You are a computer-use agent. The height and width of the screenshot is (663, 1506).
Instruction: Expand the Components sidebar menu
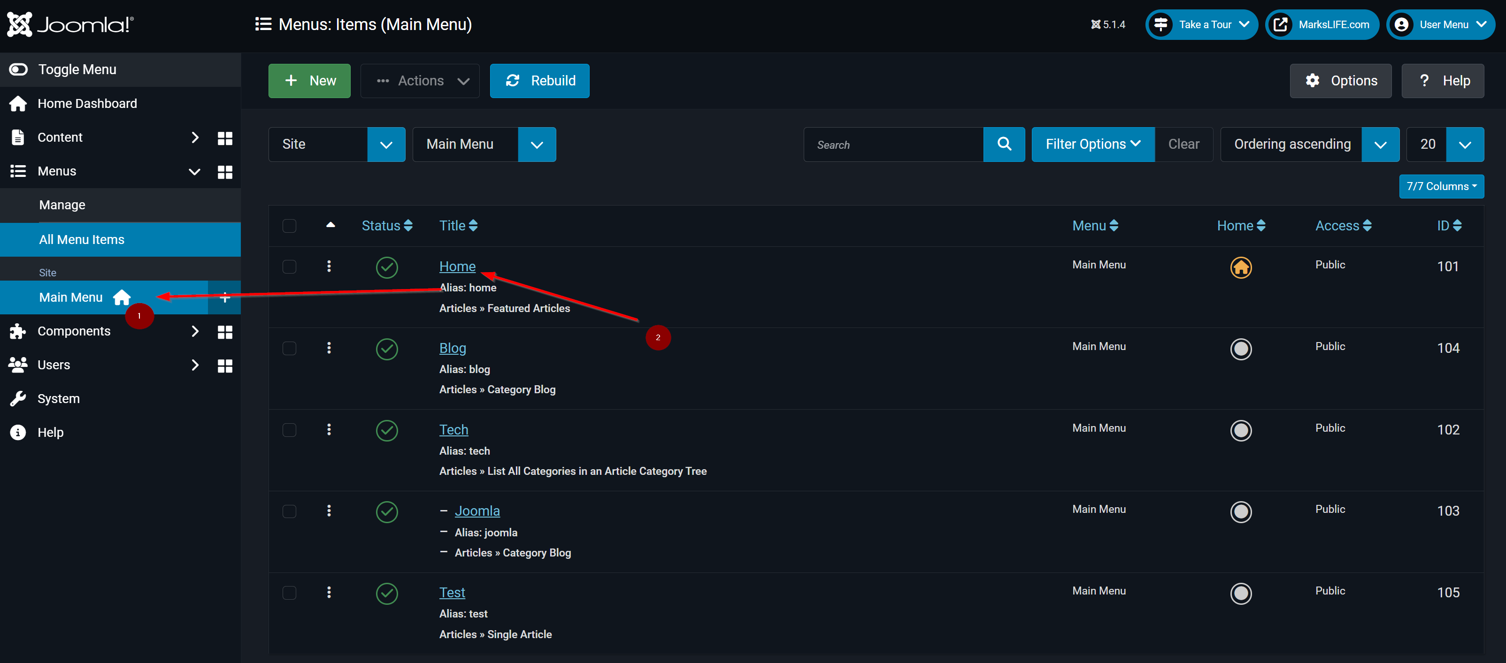[195, 332]
